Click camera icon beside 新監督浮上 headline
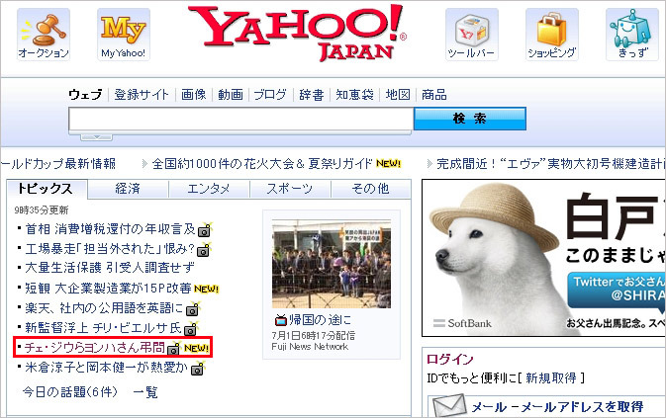This screenshot has width=666, height=418. tap(192, 328)
